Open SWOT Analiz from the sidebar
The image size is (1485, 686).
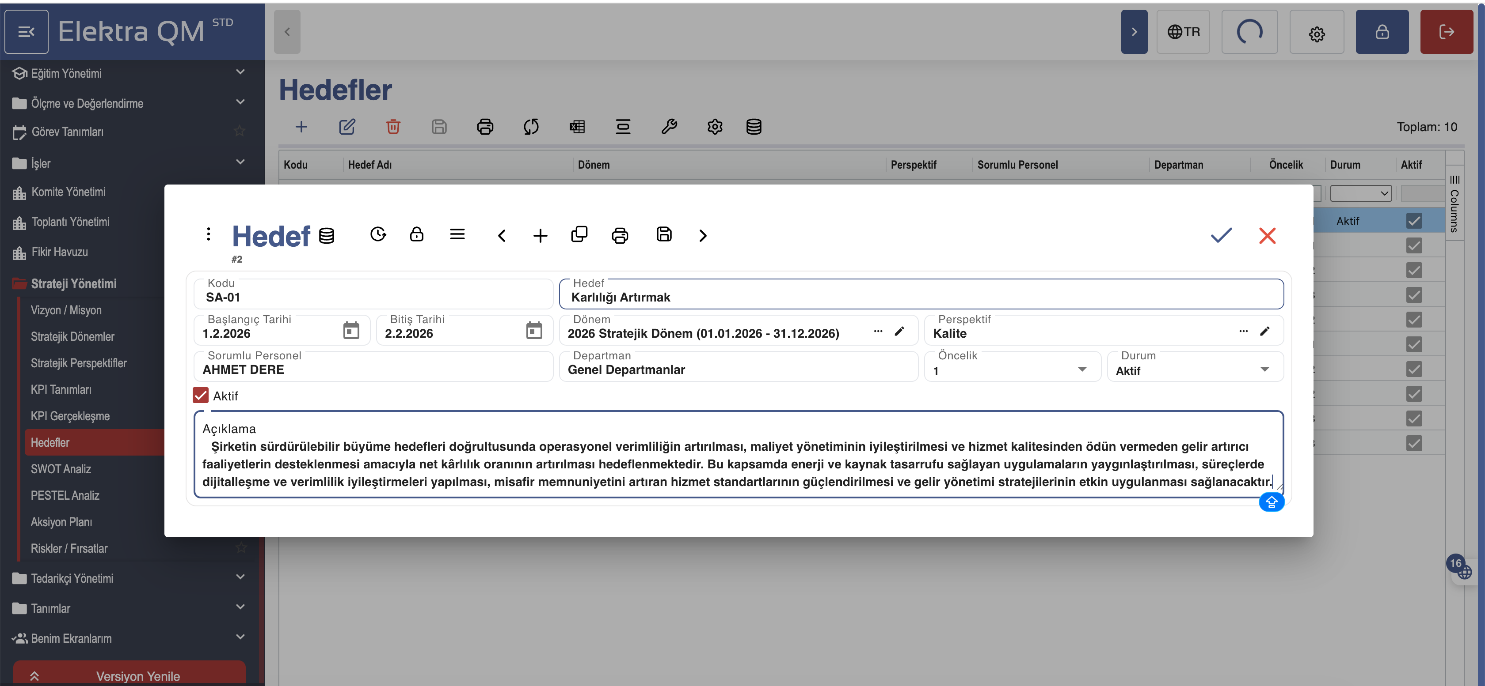click(61, 469)
